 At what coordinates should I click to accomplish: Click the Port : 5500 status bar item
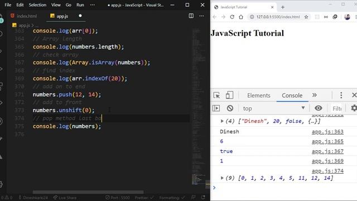pos(118,198)
